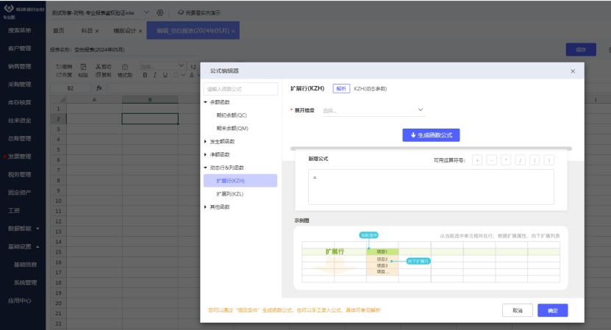Insert the right parenthesis symbol

point(549,160)
